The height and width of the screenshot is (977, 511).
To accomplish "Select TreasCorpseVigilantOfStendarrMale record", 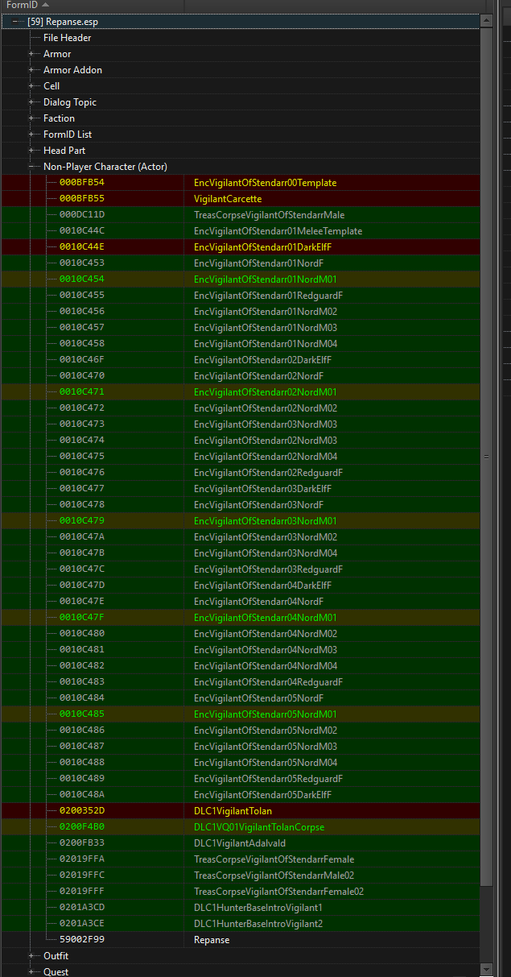I will coord(241,215).
